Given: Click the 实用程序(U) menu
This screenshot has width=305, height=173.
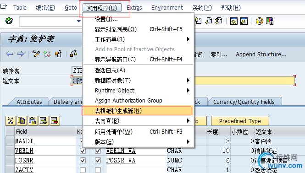Looking at the screenshot, I should (102, 8).
